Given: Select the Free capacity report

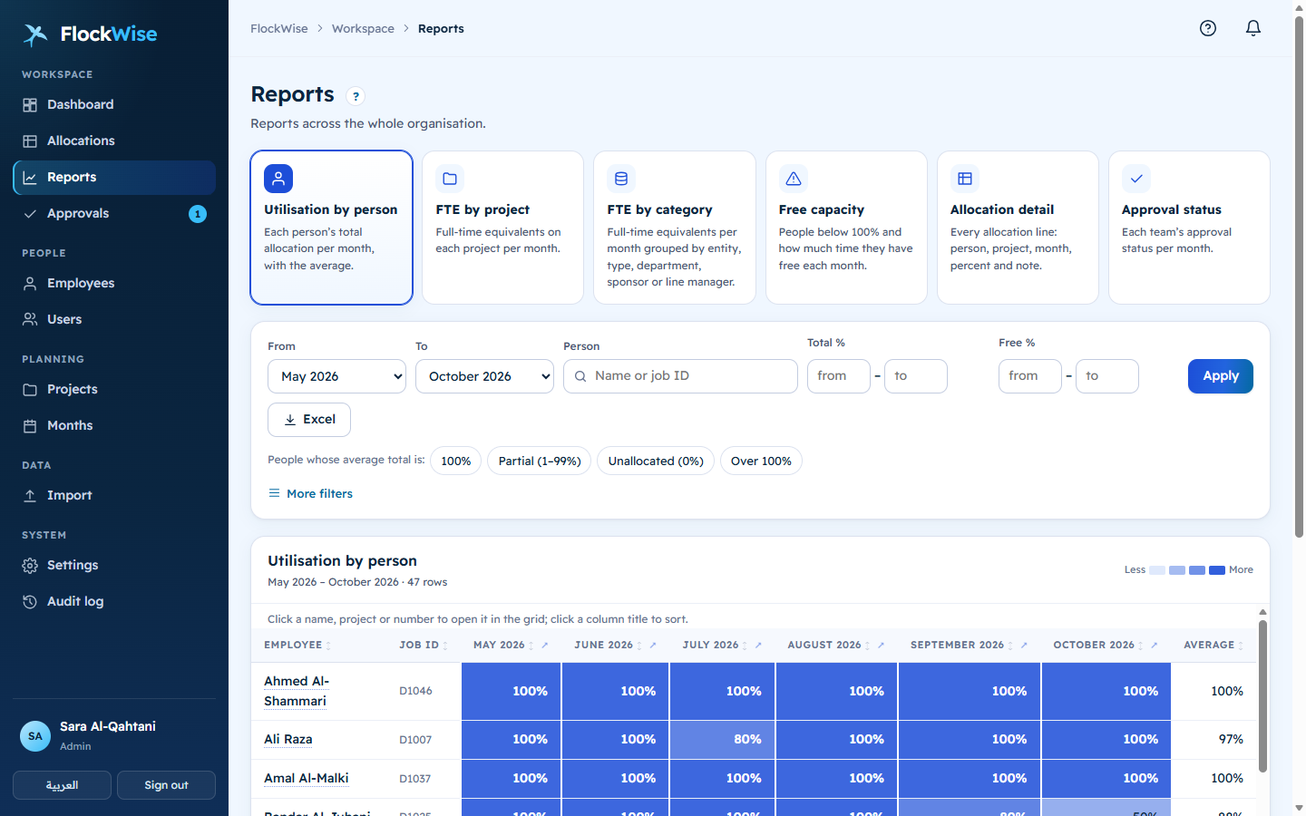Looking at the screenshot, I should tap(846, 228).
